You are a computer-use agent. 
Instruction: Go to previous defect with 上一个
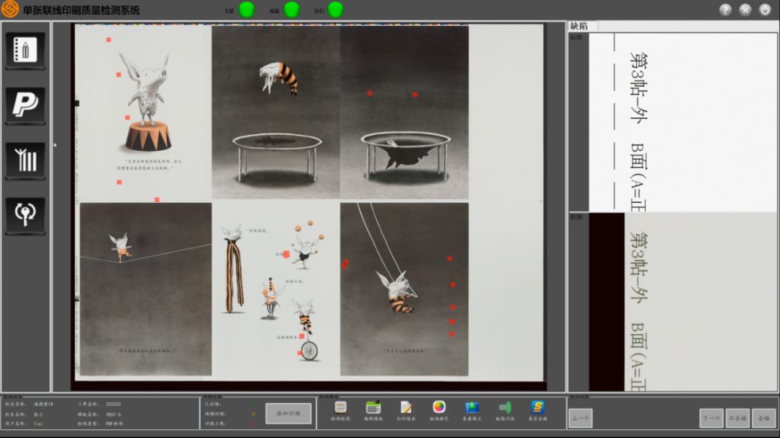(x=580, y=418)
